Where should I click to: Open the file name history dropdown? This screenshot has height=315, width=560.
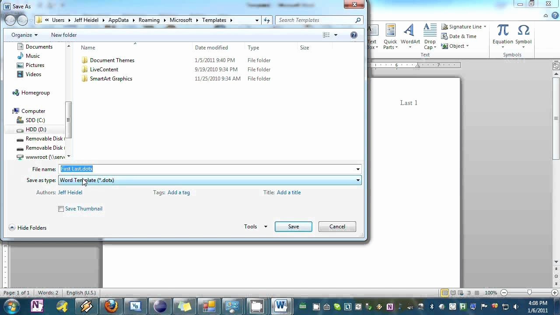click(x=357, y=169)
